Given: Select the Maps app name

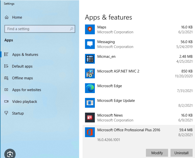Looking at the screenshot, I should pyautogui.click(x=102, y=27).
